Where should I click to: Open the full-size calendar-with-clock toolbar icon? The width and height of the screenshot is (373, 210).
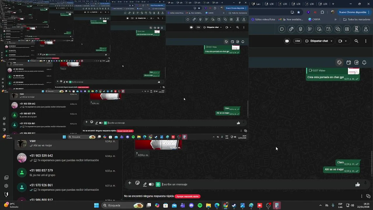(x=328, y=29)
